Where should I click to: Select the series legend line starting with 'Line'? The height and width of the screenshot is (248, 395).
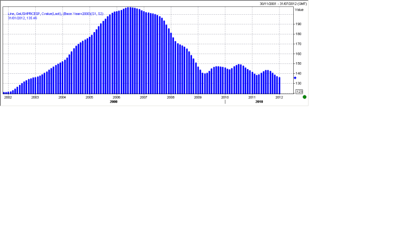tap(51, 12)
